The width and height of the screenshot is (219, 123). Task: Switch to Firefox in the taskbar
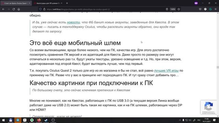39,120
